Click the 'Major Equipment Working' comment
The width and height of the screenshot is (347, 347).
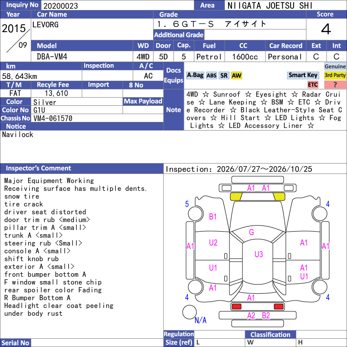click(49, 180)
